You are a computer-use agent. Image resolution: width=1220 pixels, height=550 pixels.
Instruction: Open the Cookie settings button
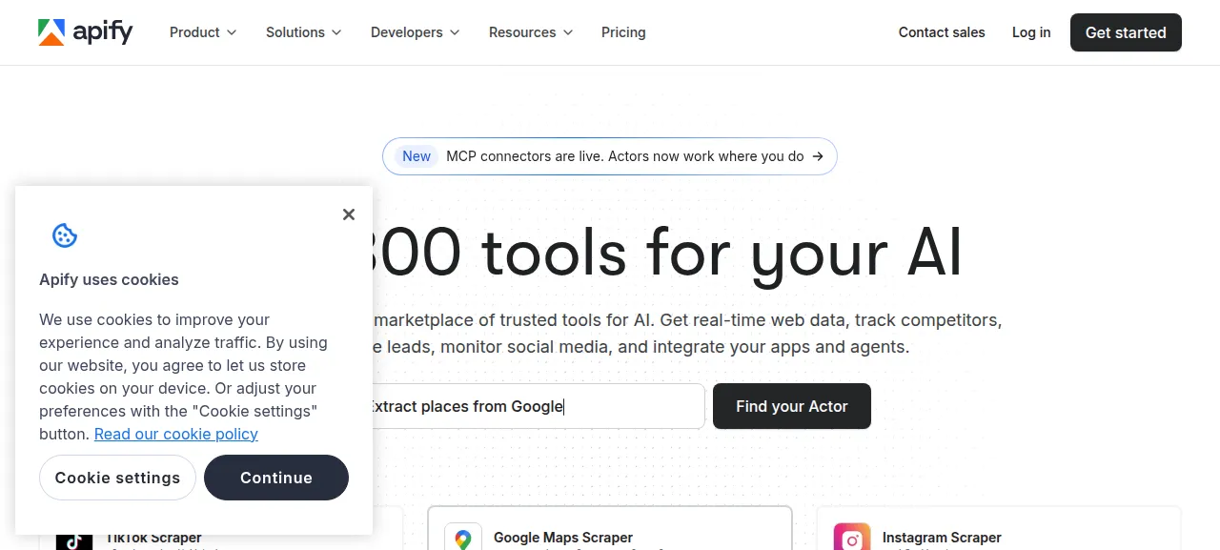click(117, 478)
